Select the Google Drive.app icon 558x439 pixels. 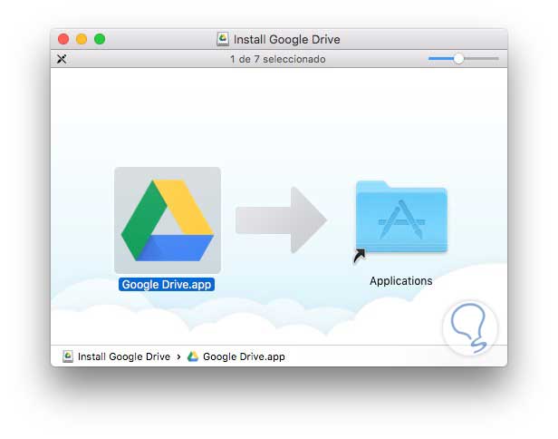[168, 220]
